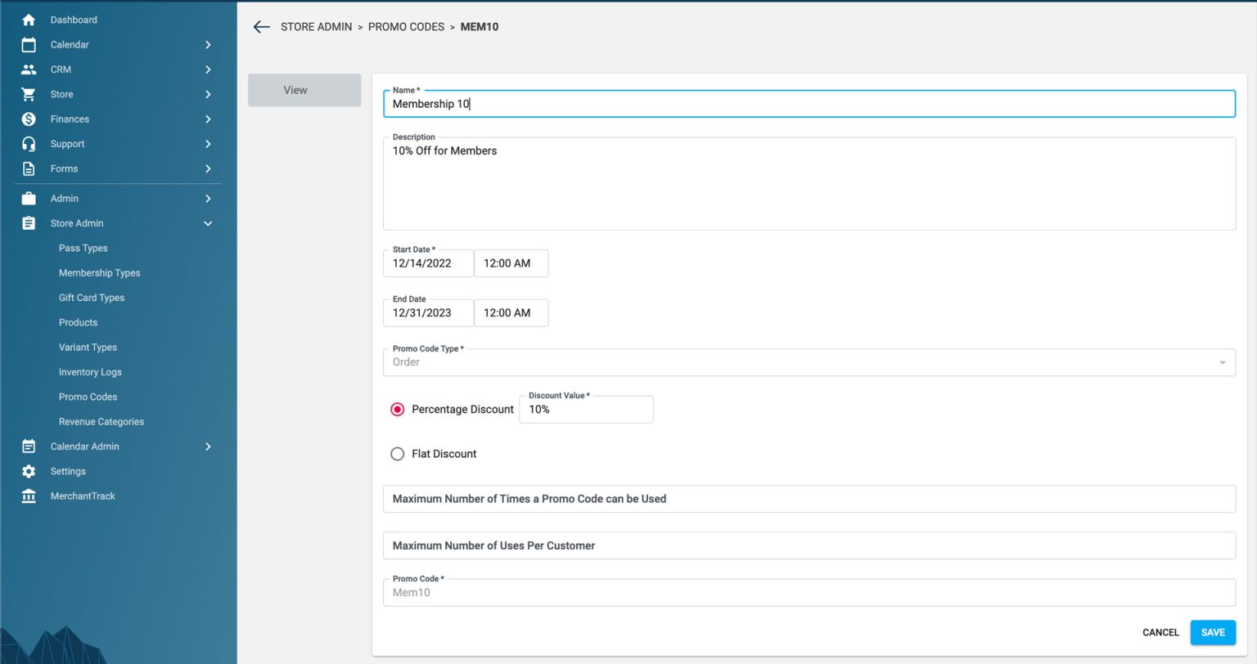1257x664 pixels.
Task: Click the Settings gear icon
Action: pyautogui.click(x=29, y=471)
